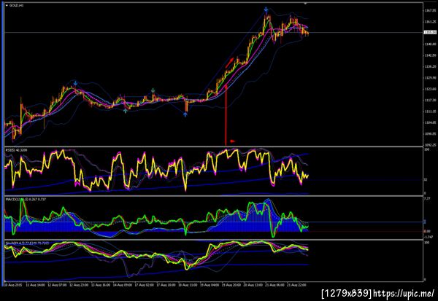Click the 19 Aug 04:00 time label

(x=210, y=285)
